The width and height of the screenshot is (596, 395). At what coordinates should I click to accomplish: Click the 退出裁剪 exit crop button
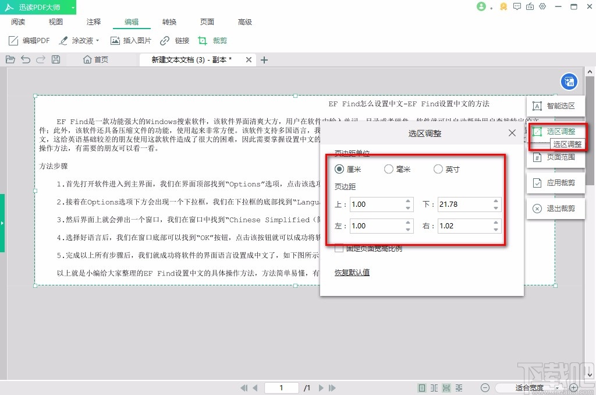[x=555, y=209]
